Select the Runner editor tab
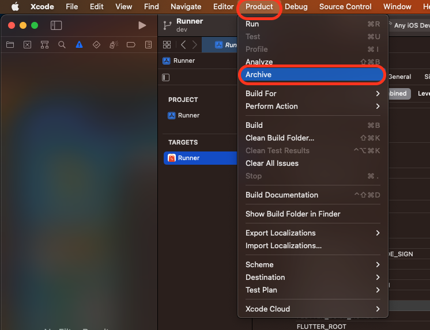Image resolution: width=430 pixels, height=330 pixels. [x=220, y=45]
